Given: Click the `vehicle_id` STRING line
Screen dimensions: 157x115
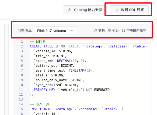Looking at the screenshot, I should (x=53, y=51).
